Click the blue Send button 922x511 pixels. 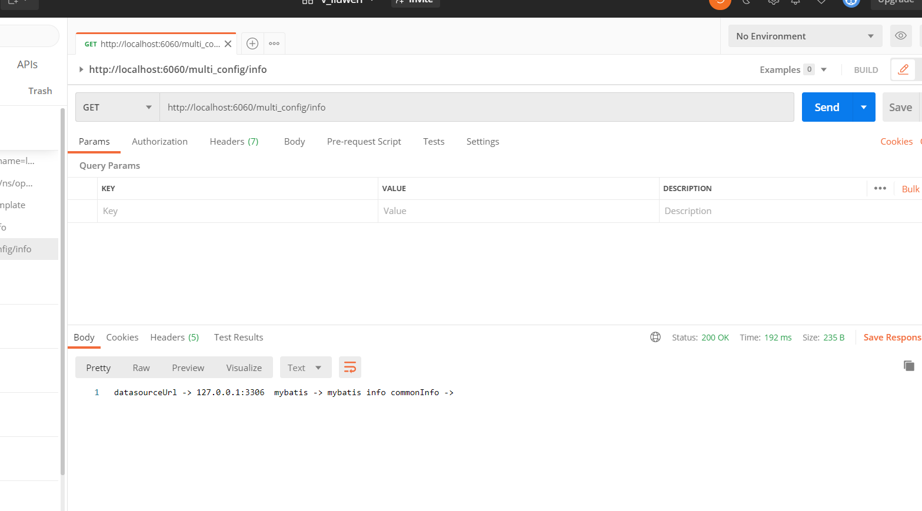[x=827, y=107]
